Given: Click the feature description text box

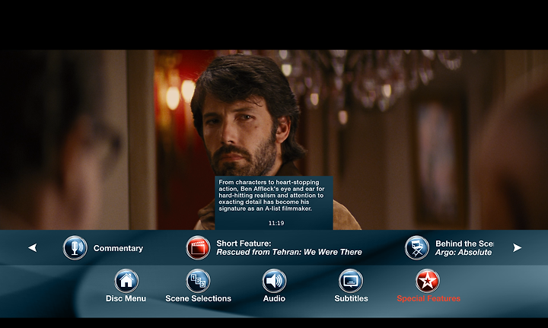Looking at the screenshot, I should [274, 203].
